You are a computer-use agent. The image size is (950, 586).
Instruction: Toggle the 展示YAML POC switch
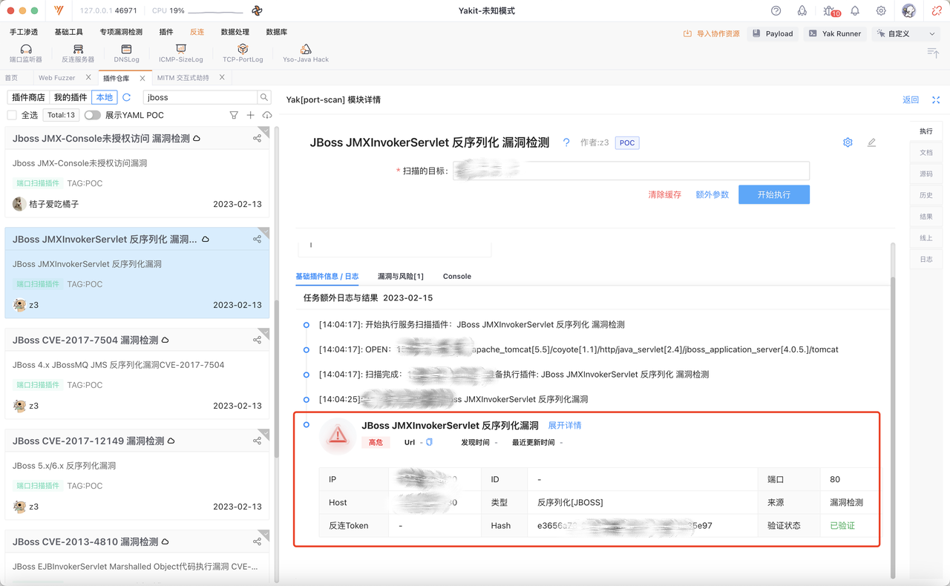pos(92,115)
